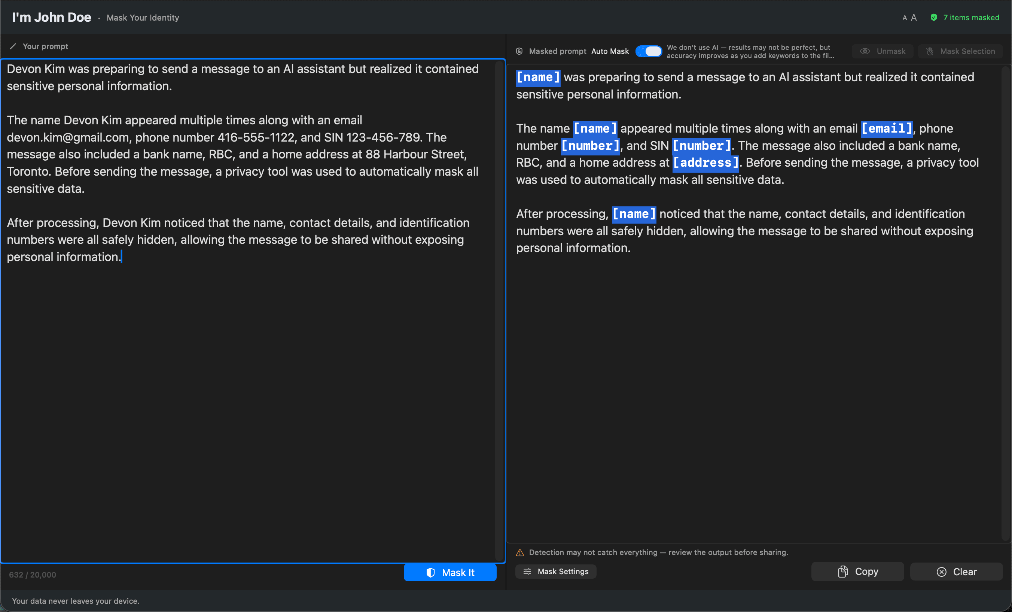Click the sliders icon on Mask Settings
Image resolution: width=1012 pixels, height=612 pixels.
point(528,571)
